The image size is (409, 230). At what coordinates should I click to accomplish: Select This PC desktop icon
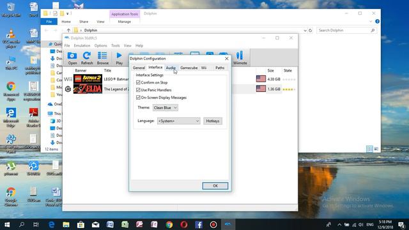(11, 63)
